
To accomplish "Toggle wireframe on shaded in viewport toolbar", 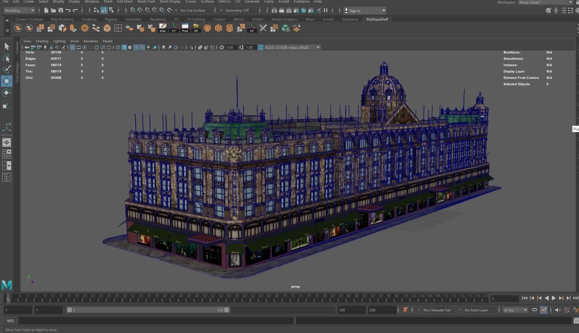I will [x=136, y=47].
